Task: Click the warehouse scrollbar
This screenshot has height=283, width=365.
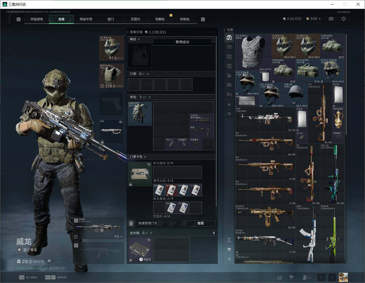Action: coord(346,84)
